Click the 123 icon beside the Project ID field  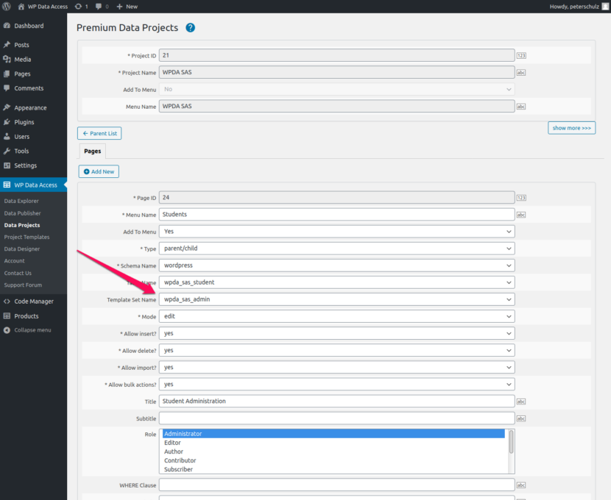(x=521, y=54)
